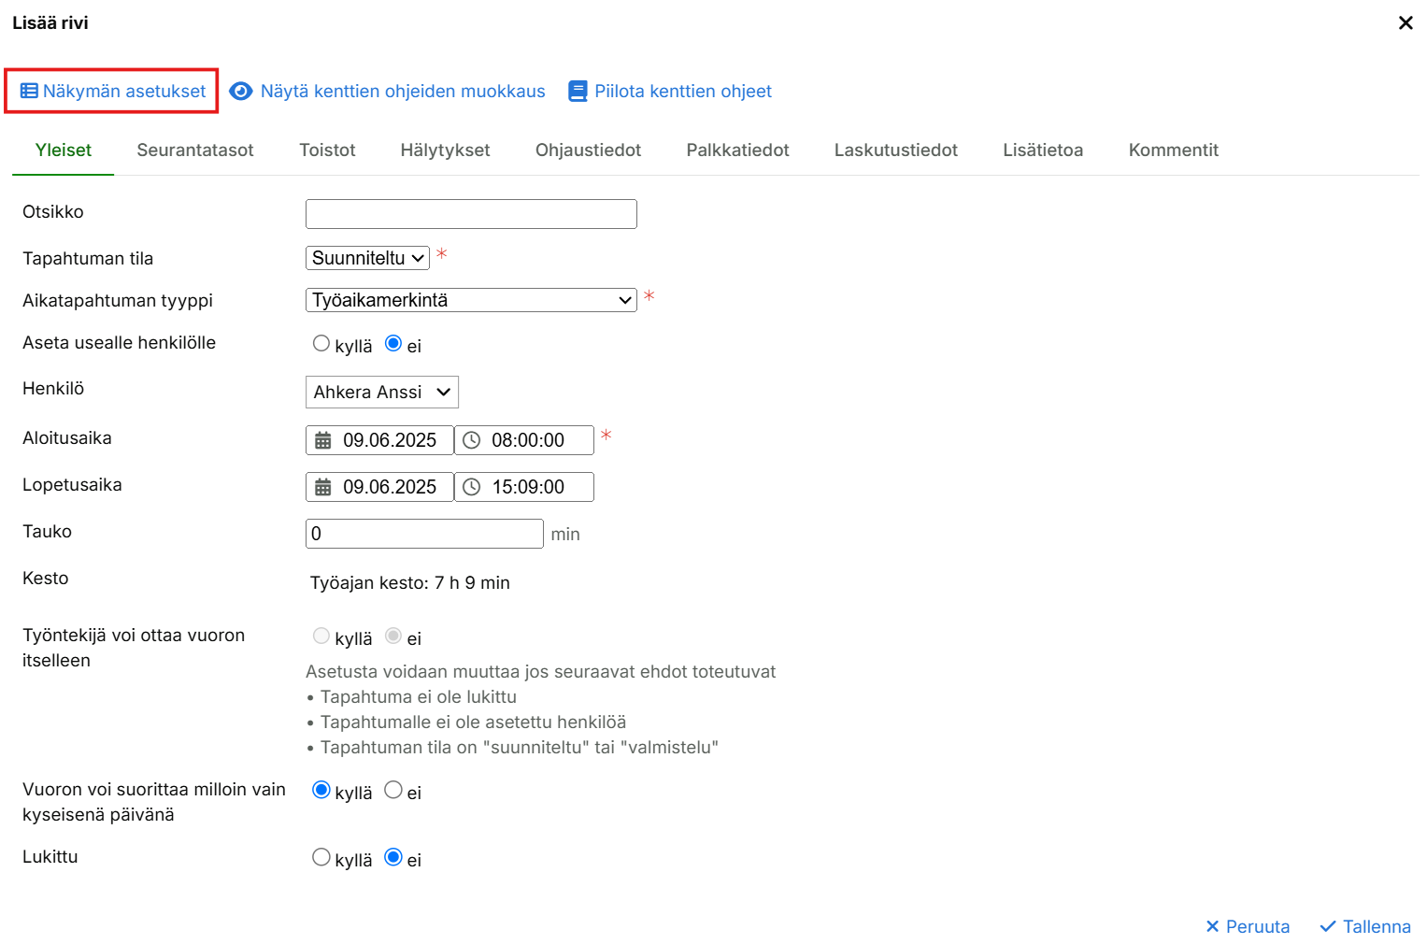This screenshot has height=944, width=1427.
Task: Cancel with the Peruuta button
Action: coord(1248,926)
